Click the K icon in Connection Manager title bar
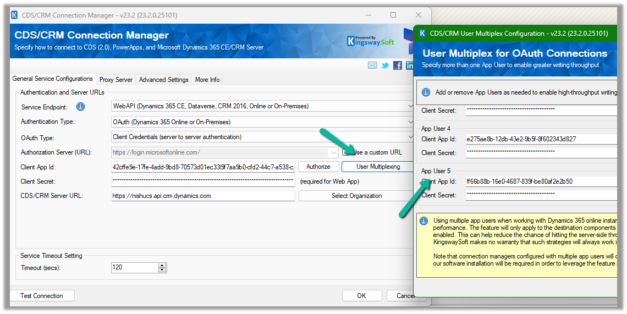Screen dimensions: 627x314 click(14, 15)
